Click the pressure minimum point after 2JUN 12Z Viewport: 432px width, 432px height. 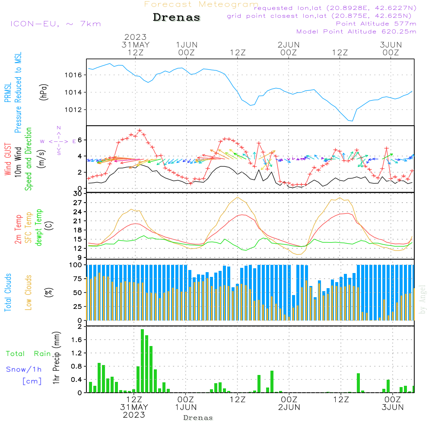coord(352,121)
